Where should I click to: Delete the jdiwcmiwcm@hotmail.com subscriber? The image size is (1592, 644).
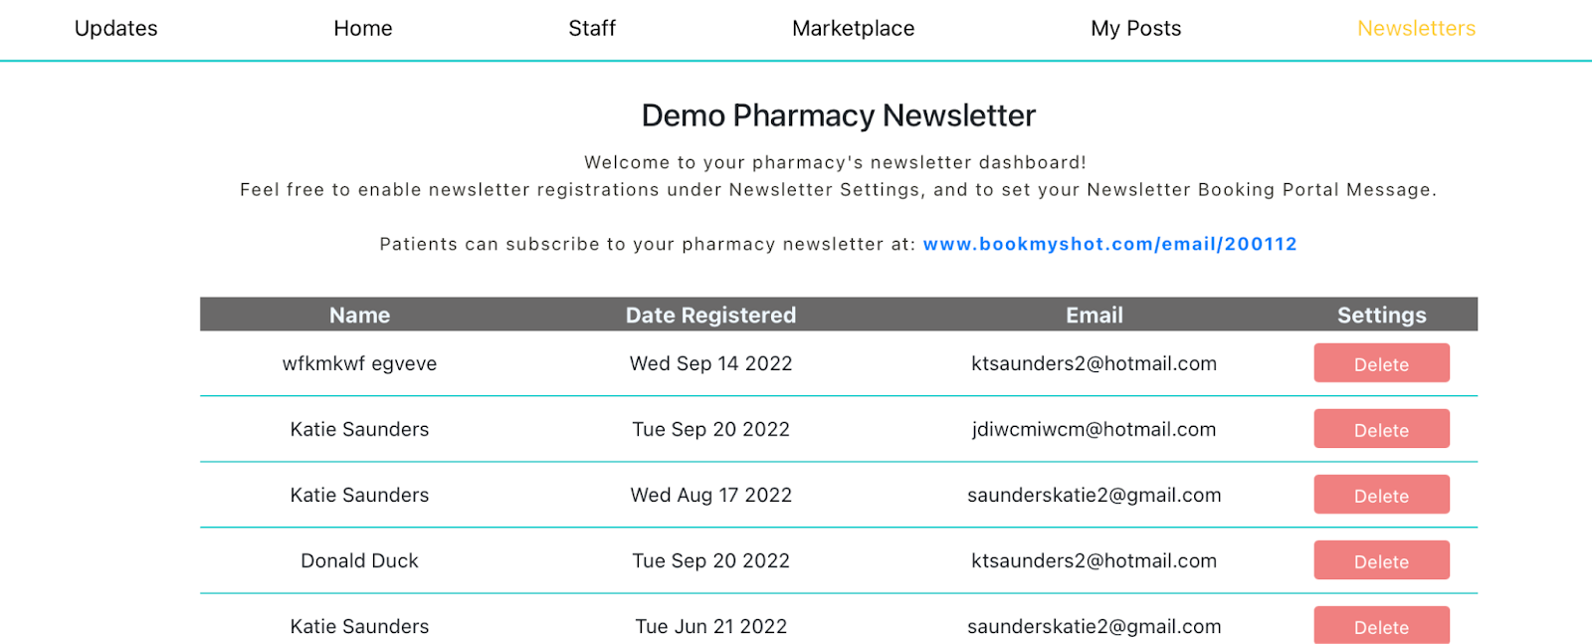pyautogui.click(x=1381, y=429)
